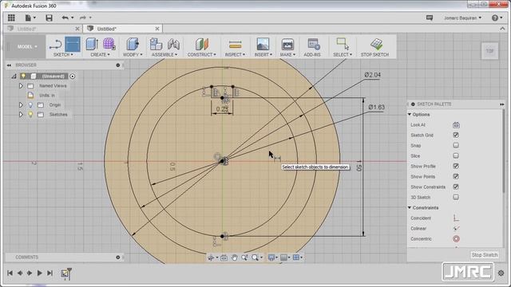511x287 pixels.
Task: Open the Help question mark menu
Action: tap(497, 18)
